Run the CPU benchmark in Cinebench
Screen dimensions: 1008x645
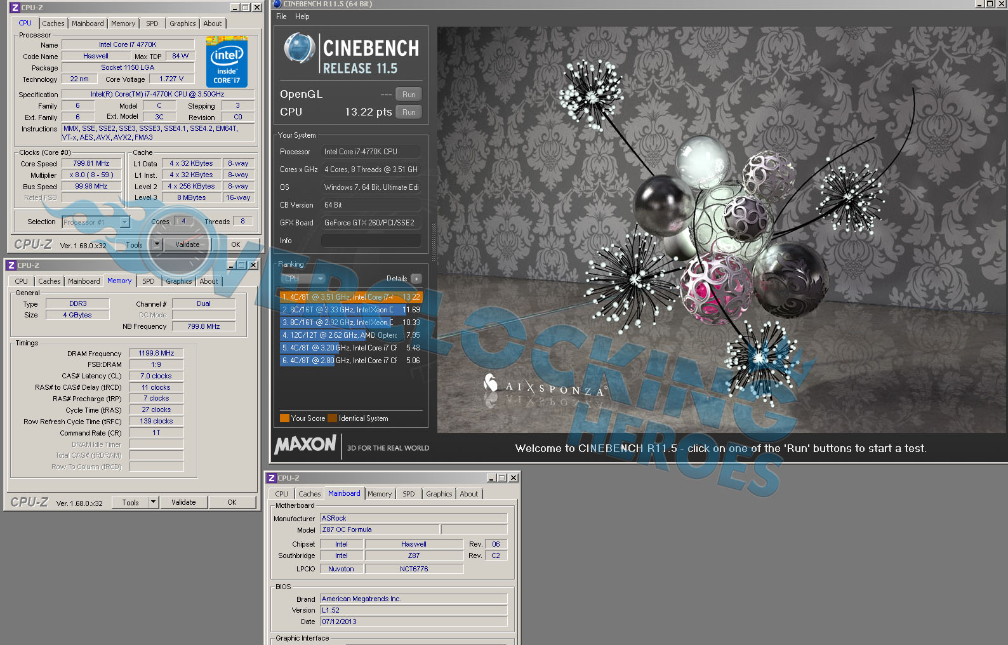(x=409, y=112)
